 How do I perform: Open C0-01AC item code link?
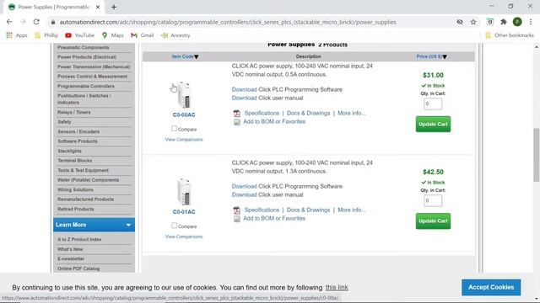pos(184,212)
